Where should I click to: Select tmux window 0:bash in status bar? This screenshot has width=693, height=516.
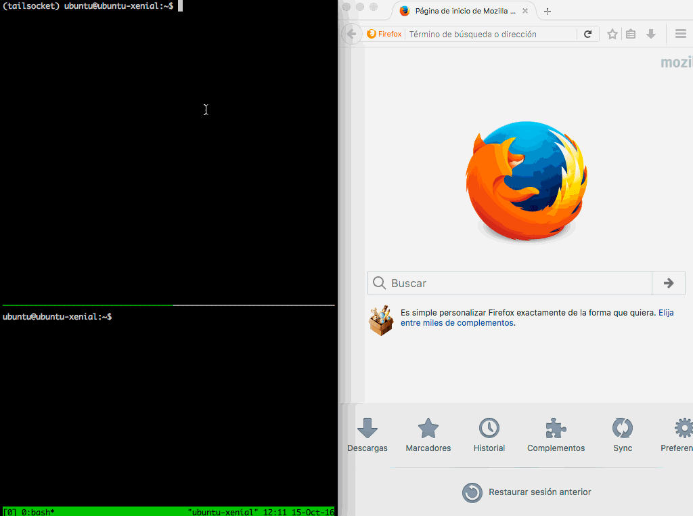[38, 511]
